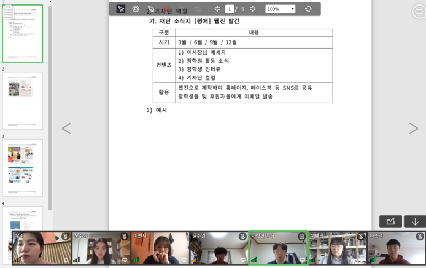
Task: Select 이정진 부장's highlighted video tile
Action: (x=278, y=248)
